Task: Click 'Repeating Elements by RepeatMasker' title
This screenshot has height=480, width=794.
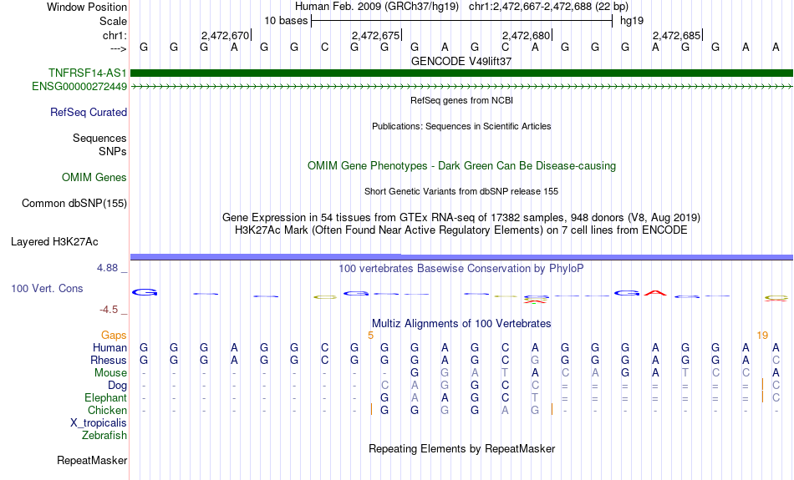Action: (462, 449)
